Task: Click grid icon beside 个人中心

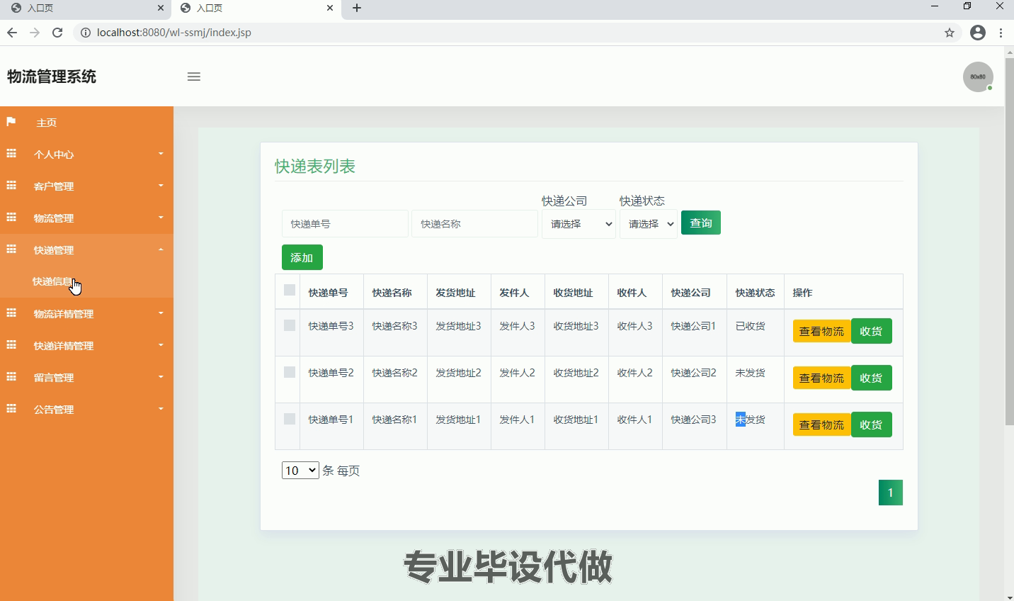Action: click(x=11, y=154)
